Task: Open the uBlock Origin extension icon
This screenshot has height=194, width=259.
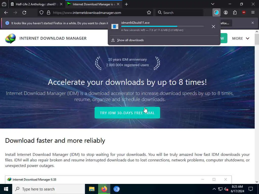Action: (x=244, y=13)
